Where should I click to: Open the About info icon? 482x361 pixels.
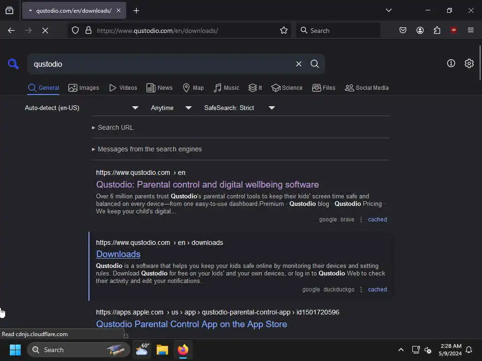click(451, 63)
